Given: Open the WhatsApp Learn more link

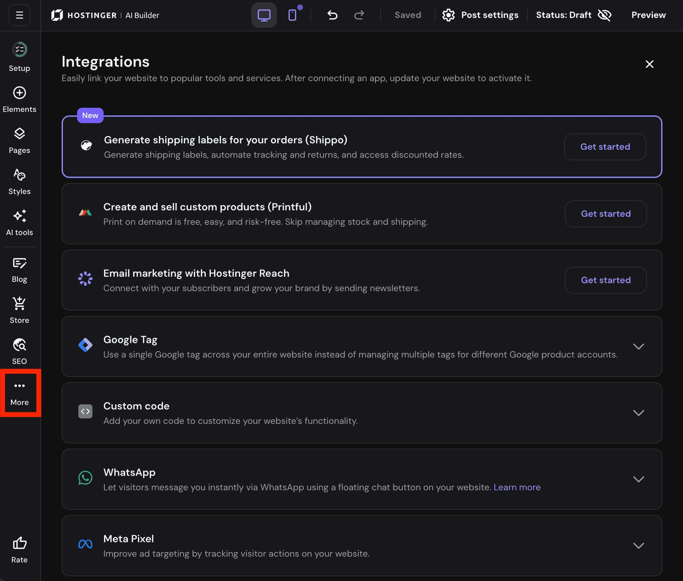Looking at the screenshot, I should click(x=517, y=487).
